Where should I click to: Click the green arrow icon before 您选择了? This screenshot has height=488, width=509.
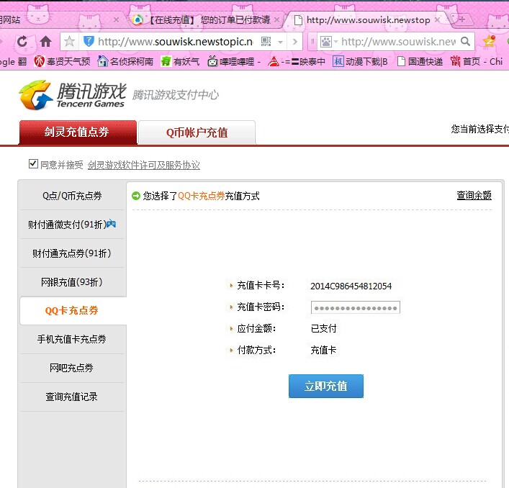(x=136, y=196)
